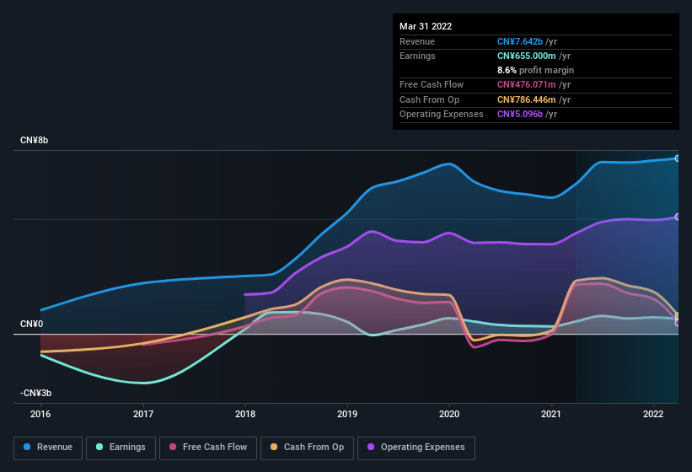
Task: Click the Cash From Op endpoint marker
Action: click(678, 316)
